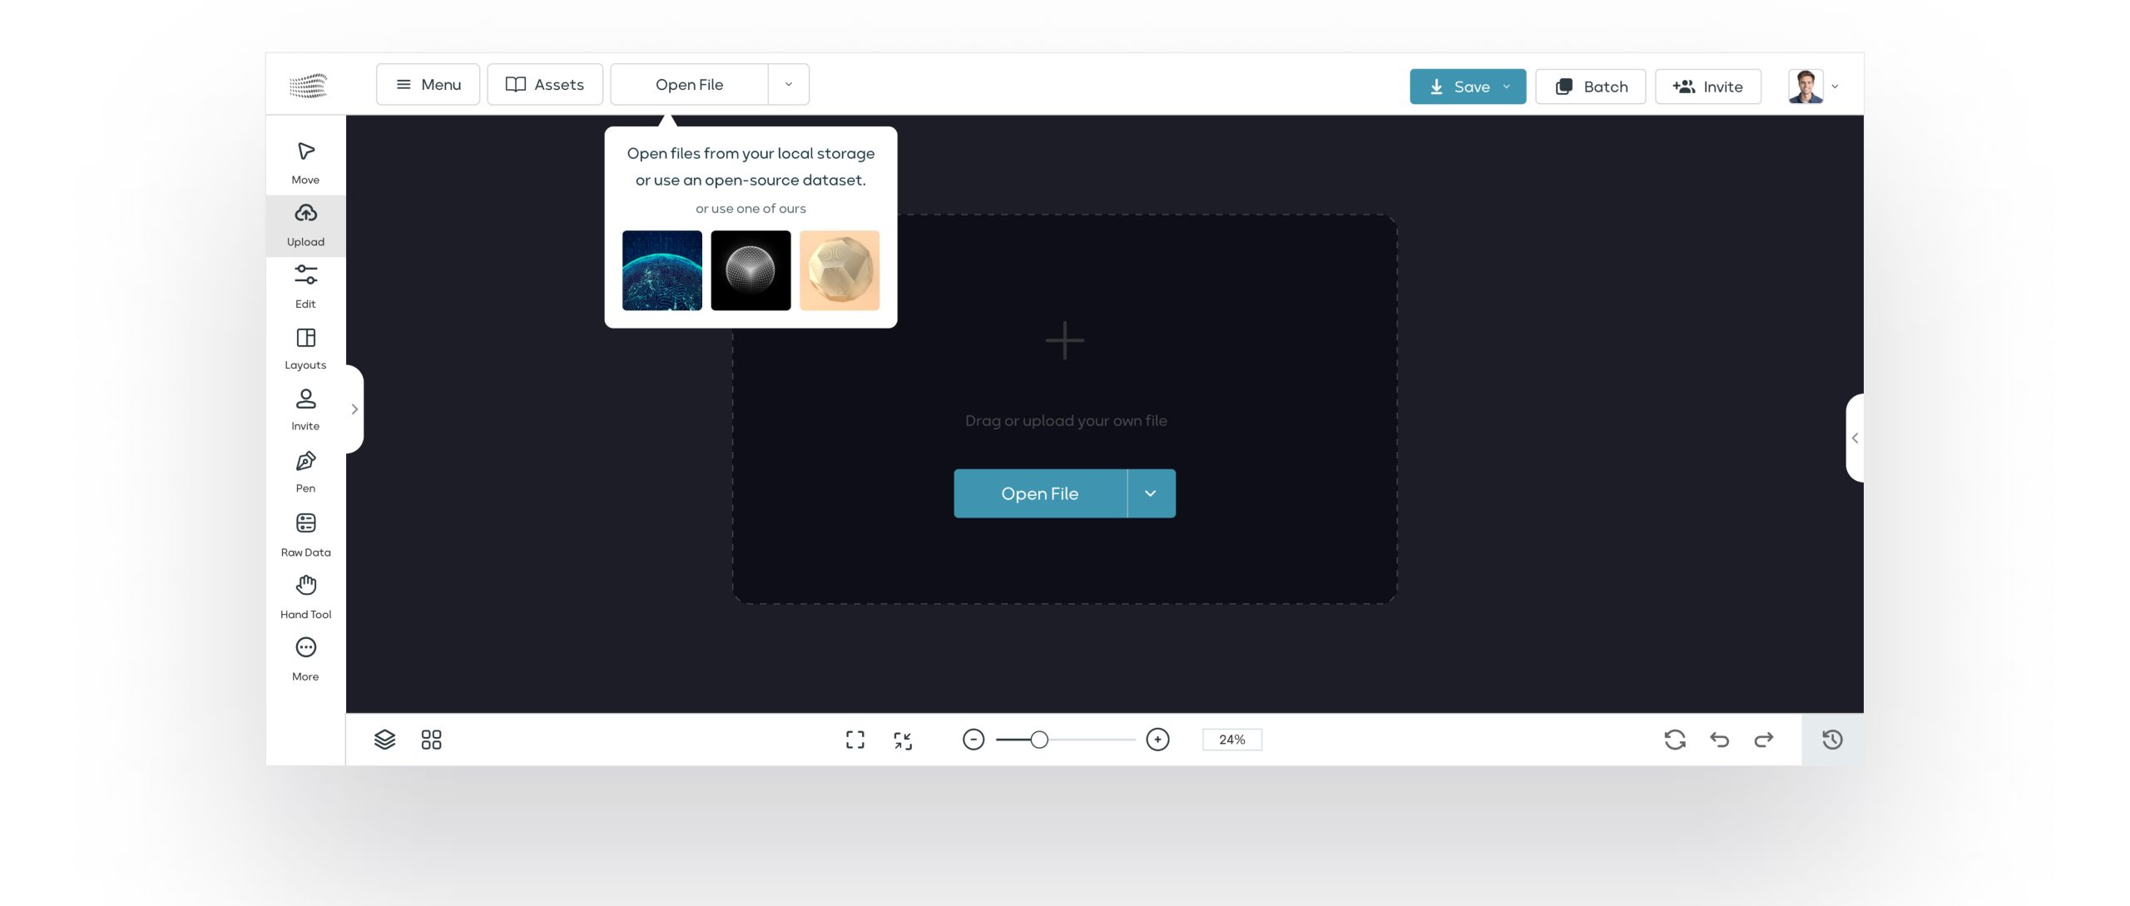Open the Assets tab

[x=545, y=84]
